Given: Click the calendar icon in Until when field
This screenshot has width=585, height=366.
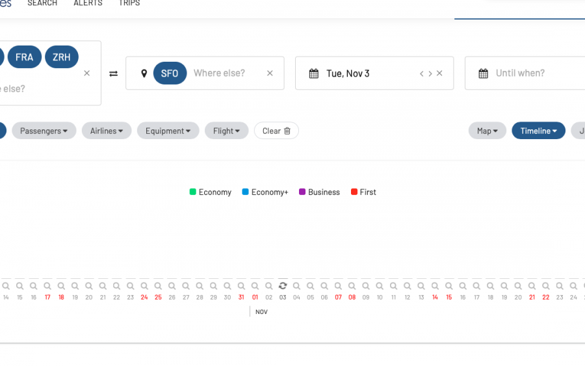Looking at the screenshot, I should (x=483, y=73).
